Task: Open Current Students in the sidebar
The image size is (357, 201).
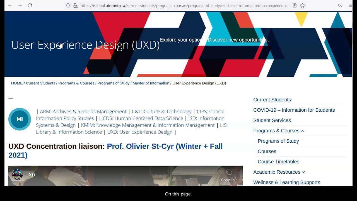Action: point(272,100)
